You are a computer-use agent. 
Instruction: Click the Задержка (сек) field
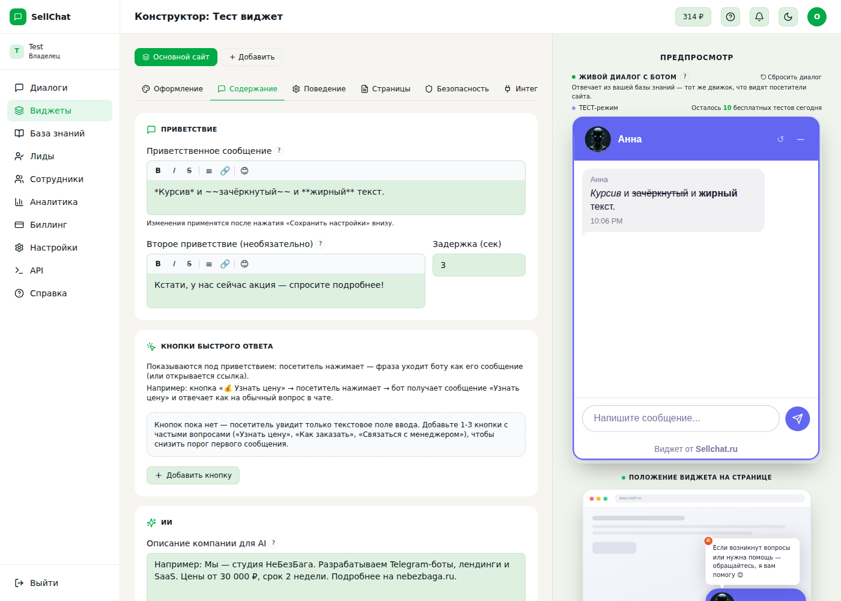click(479, 265)
